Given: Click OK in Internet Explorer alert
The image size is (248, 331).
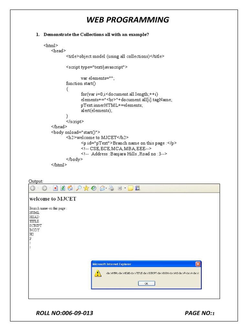Looking at the screenshot, I should click(146, 283).
